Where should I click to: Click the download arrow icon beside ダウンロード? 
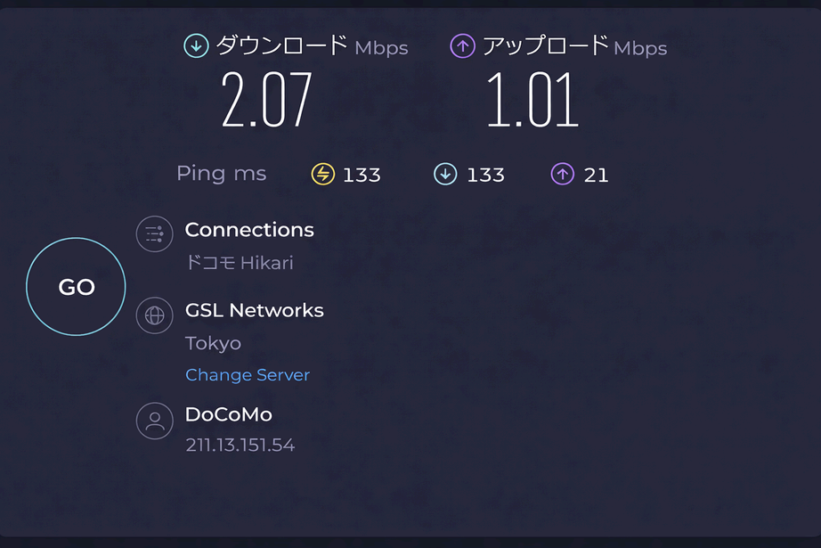[x=196, y=46]
